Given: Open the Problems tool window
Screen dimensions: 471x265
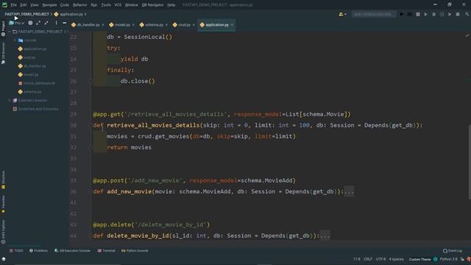Looking at the screenshot, I should pyautogui.click(x=38, y=250).
